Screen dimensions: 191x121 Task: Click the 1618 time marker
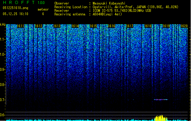coord(148,26)
